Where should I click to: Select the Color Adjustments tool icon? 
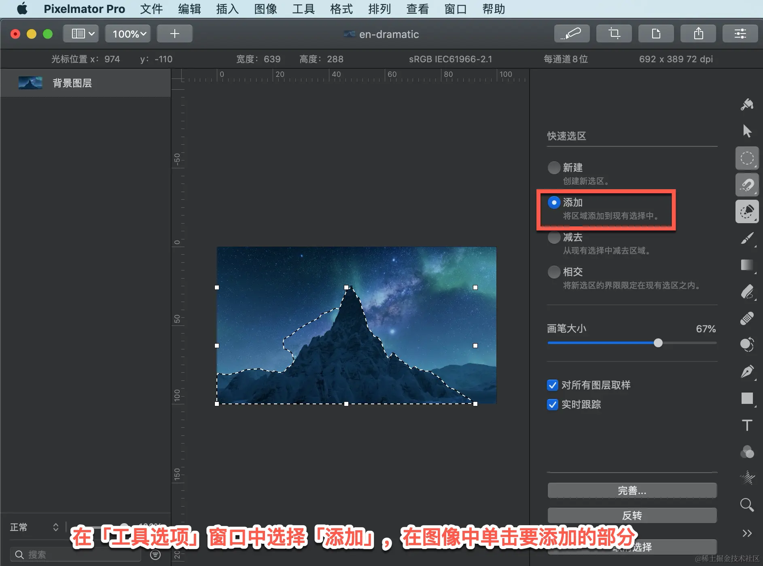(x=747, y=344)
